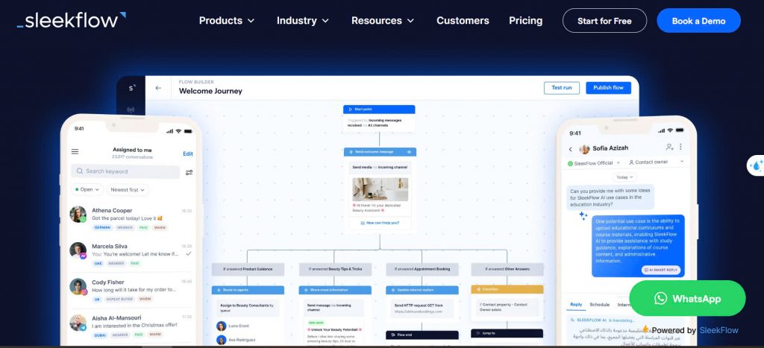Screen dimensions: 764x348
Task: Click the Luna Grant agent entry
Action: (x=234, y=326)
